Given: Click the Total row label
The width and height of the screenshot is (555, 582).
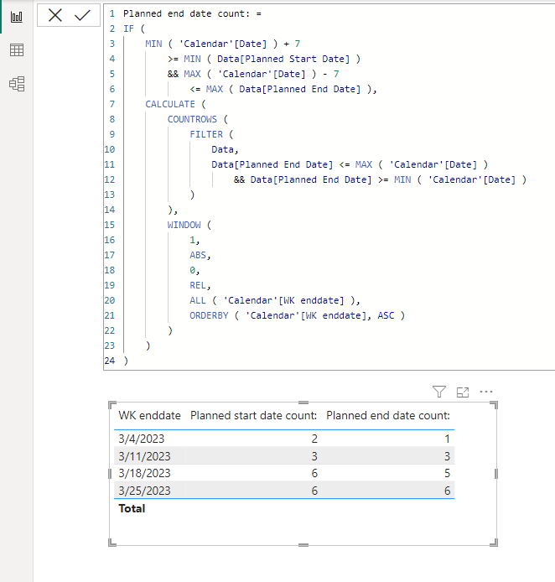Looking at the screenshot, I should pyautogui.click(x=132, y=508).
